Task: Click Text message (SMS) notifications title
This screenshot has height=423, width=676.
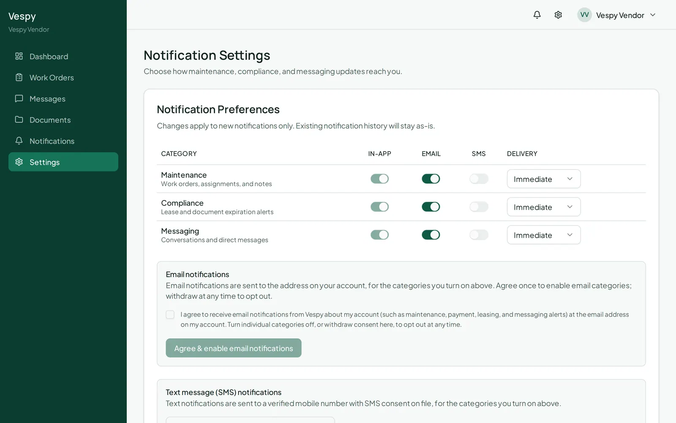Action: [224, 393]
